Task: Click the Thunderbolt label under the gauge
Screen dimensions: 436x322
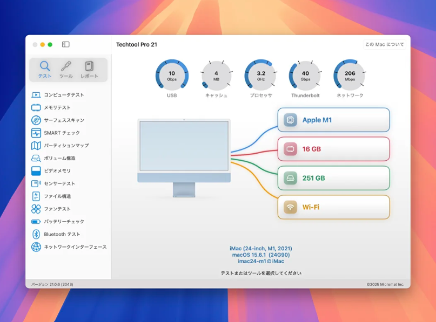Action: click(x=305, y=95)
